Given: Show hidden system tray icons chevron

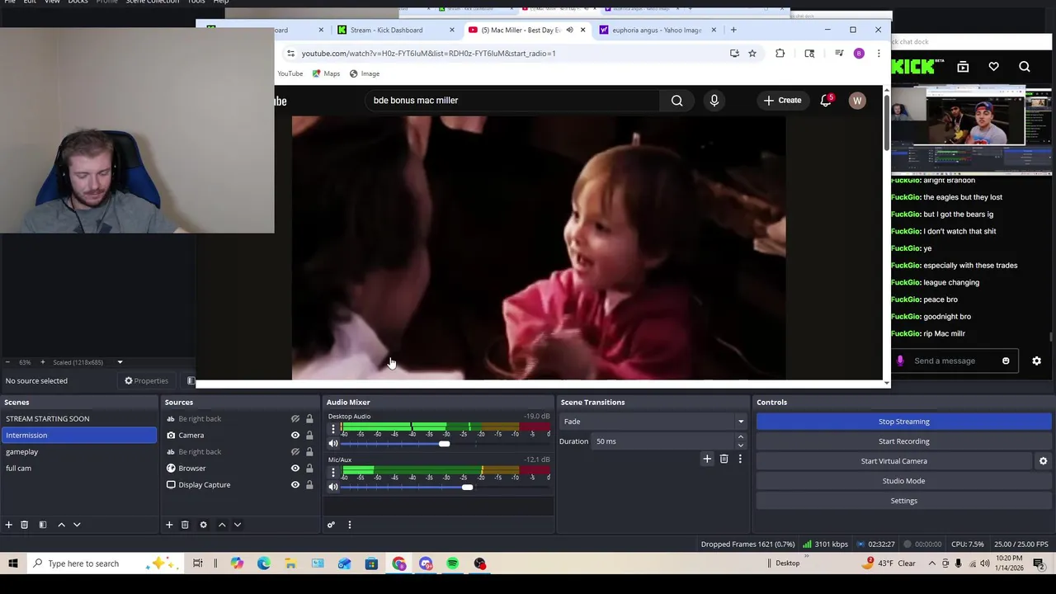Looking at the screenshot, I should tap(932, 563).
